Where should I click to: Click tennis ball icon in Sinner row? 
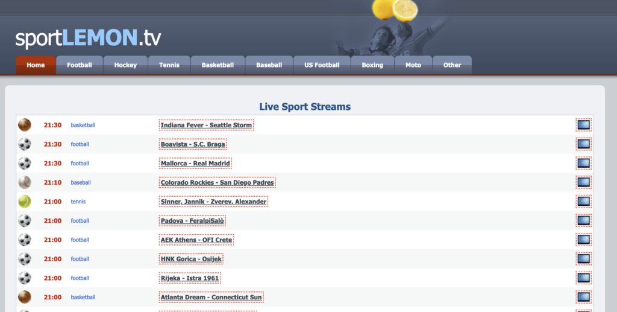pos(24,202)
